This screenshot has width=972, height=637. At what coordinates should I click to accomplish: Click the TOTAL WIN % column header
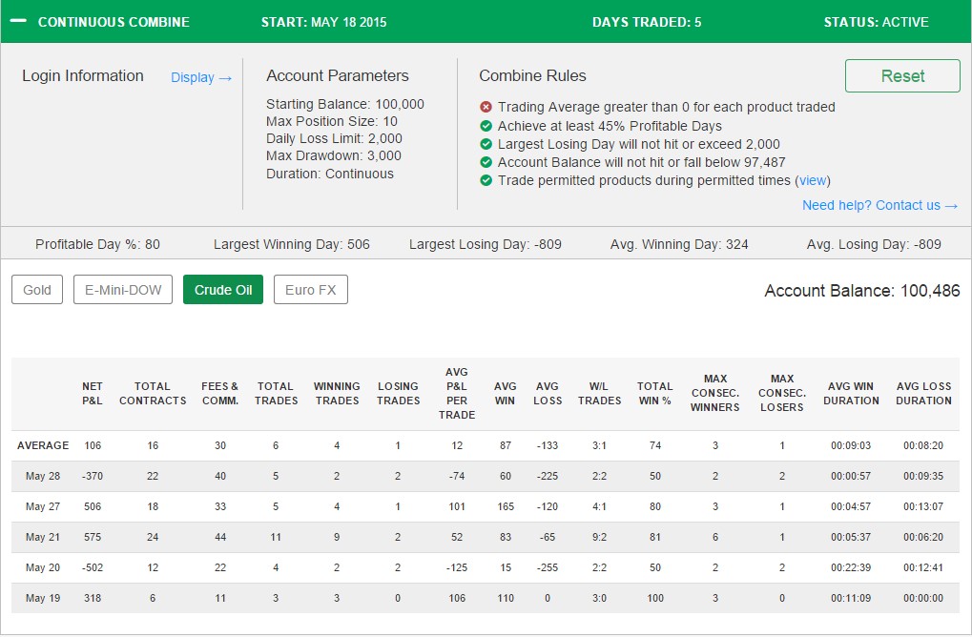(x=654, y=394)
